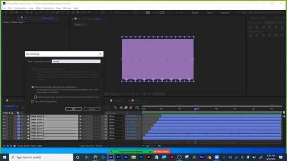The width and height of the screenshot is (287, 161).
Task: Select the Clone Stamp tool
Action: point(73,13)
